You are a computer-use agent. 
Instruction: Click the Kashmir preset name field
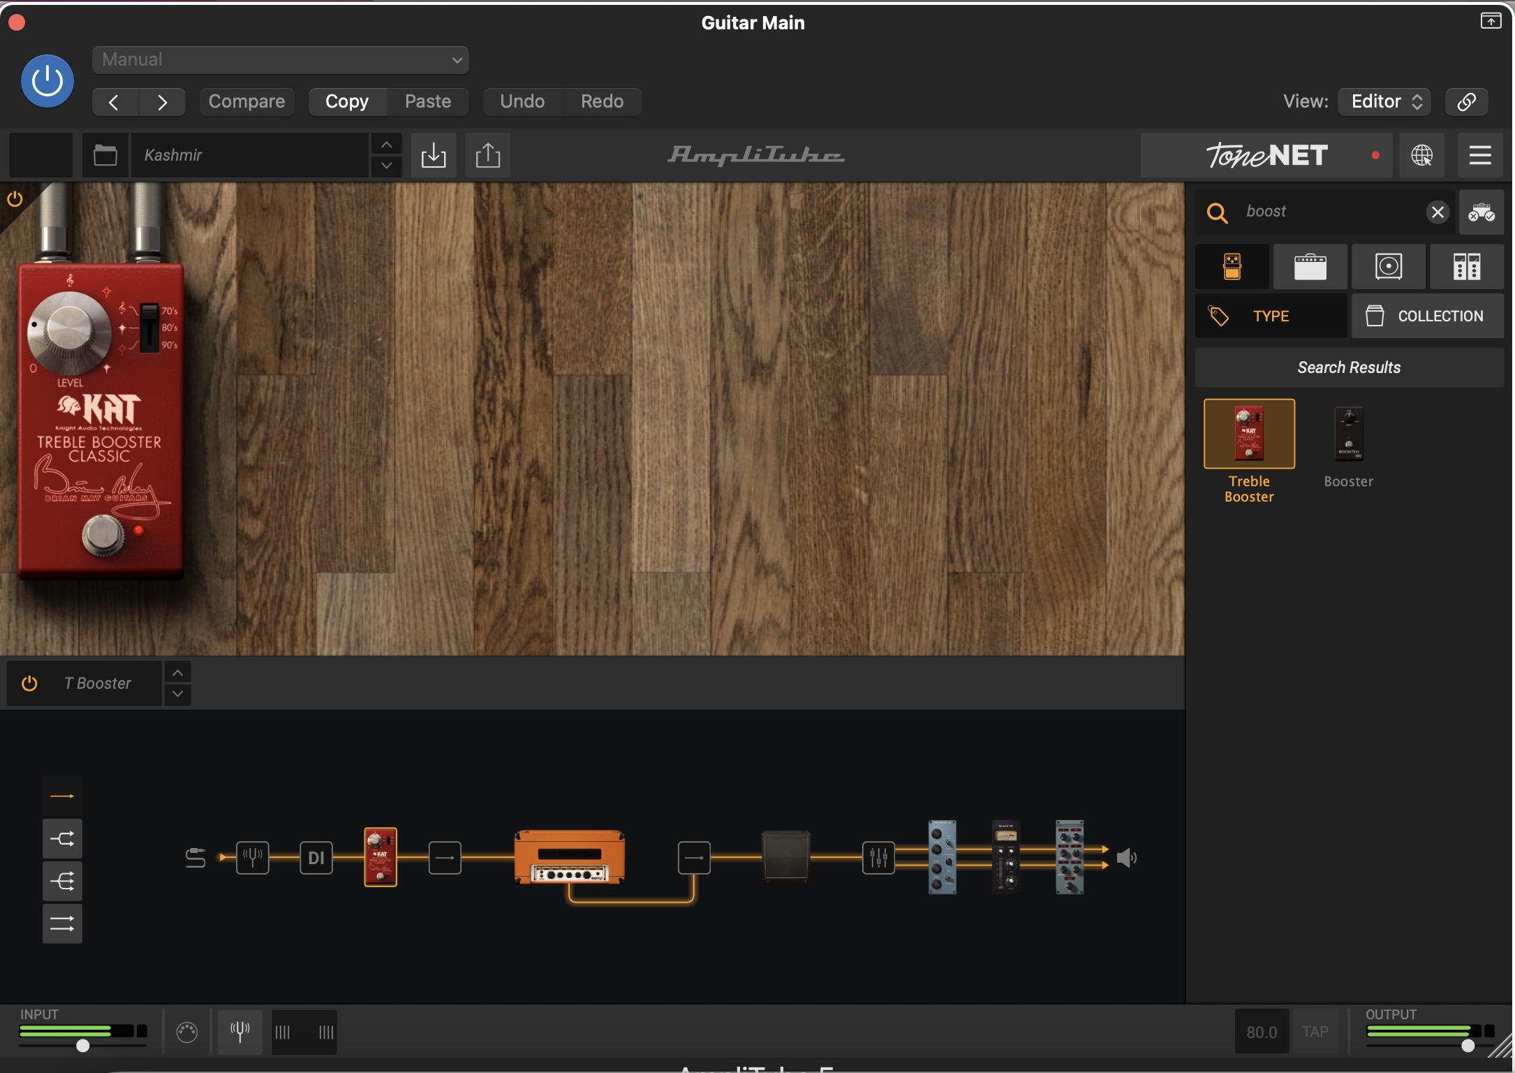250,155
